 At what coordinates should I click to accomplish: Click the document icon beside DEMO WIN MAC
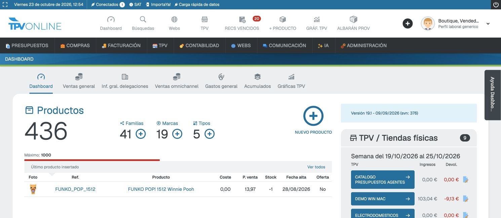(x=466, y=199)
